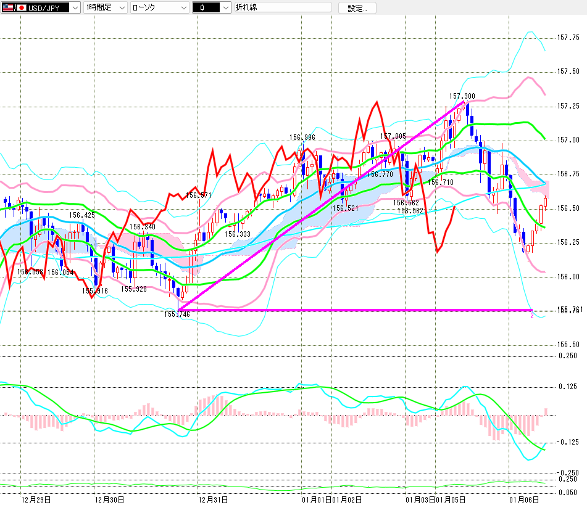Click the candlestick icon in black box
The width and height of the screenshot is (587, 505).
pos(202,8)
